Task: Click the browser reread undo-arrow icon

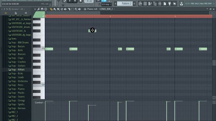Action: [x=7, y=9]
